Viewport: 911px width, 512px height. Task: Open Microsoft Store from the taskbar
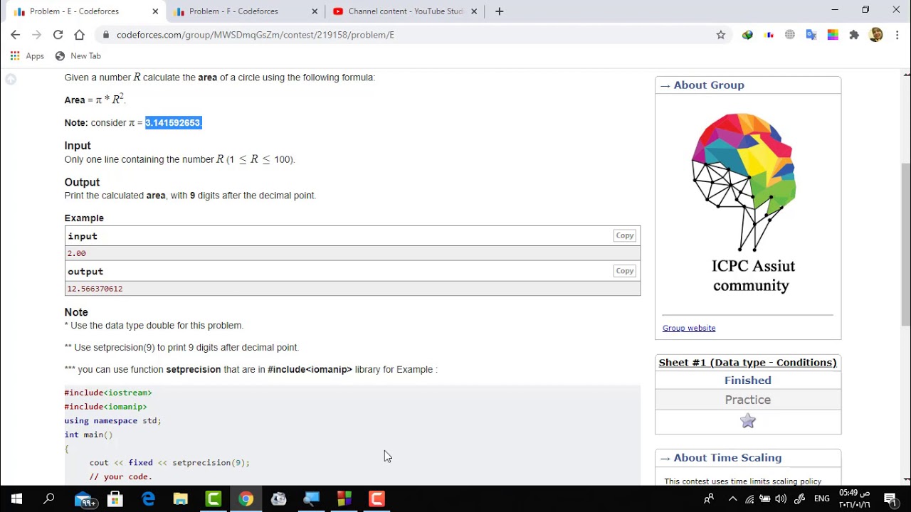coord(115,499)
